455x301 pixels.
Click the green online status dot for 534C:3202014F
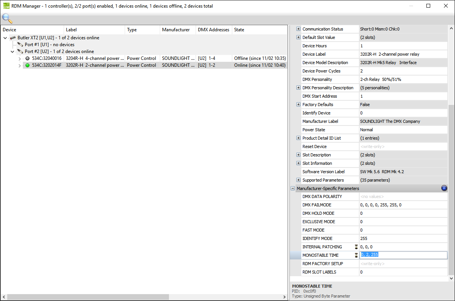(27, 65)
